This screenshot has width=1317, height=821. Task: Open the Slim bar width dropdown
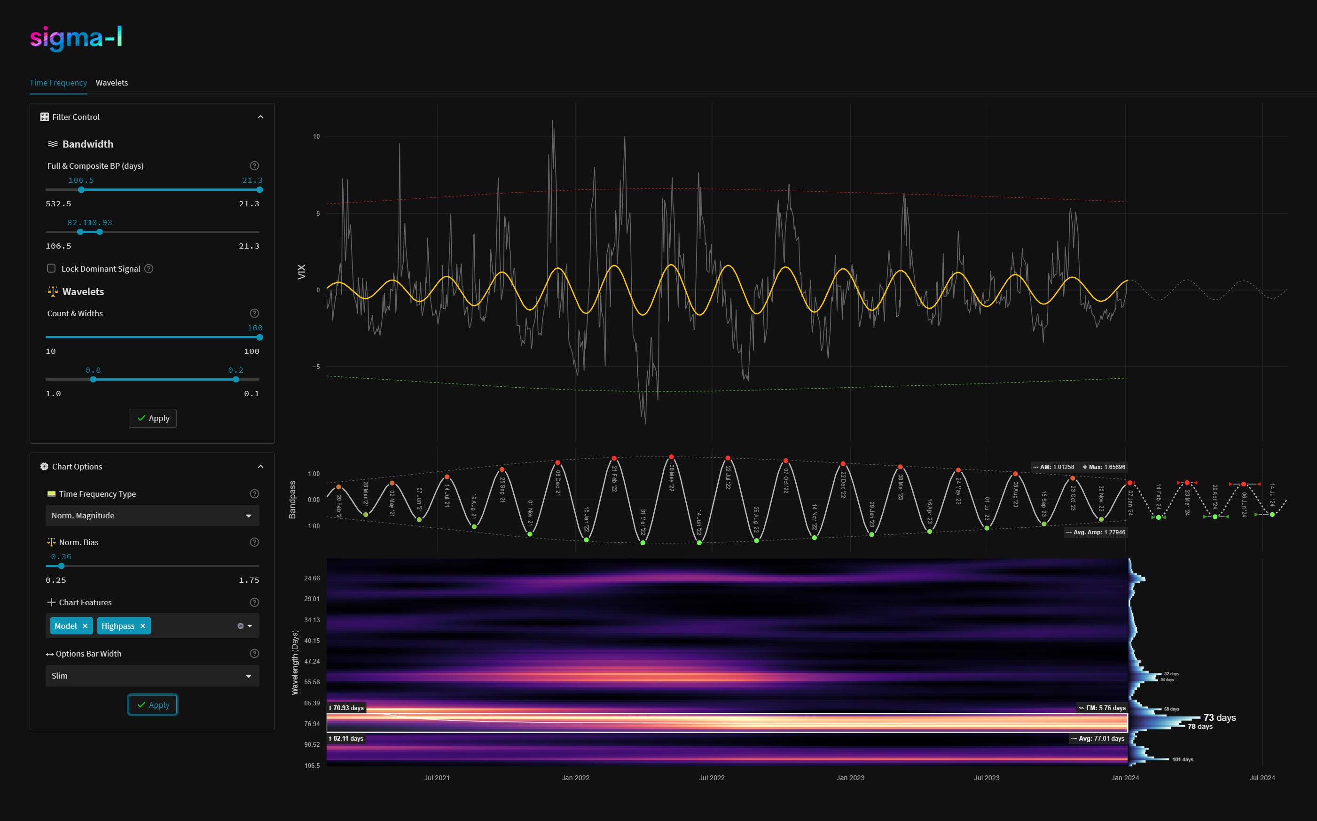click(153, 675)
